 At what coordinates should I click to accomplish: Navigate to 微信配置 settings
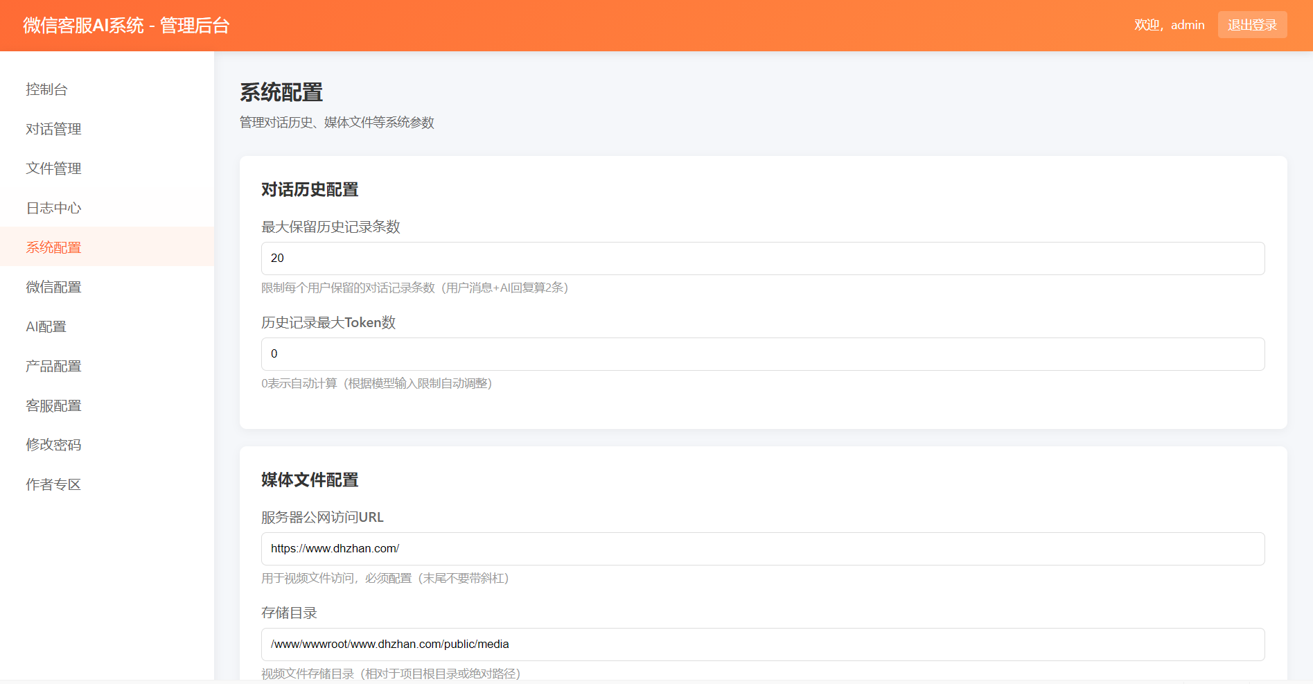click(53, 287)
